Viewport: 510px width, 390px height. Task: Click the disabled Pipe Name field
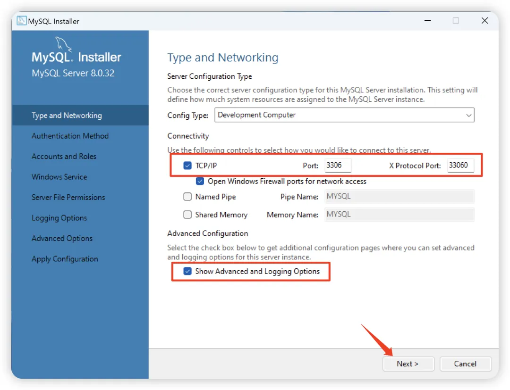399,197
